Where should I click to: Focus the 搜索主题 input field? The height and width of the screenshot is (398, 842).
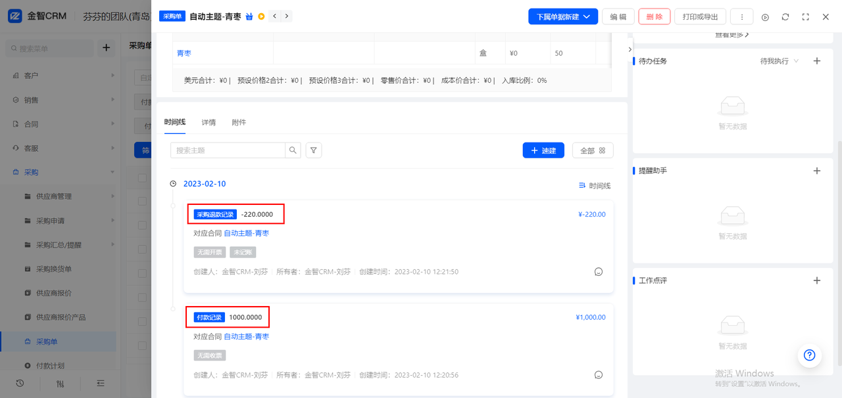coord(228,150)
